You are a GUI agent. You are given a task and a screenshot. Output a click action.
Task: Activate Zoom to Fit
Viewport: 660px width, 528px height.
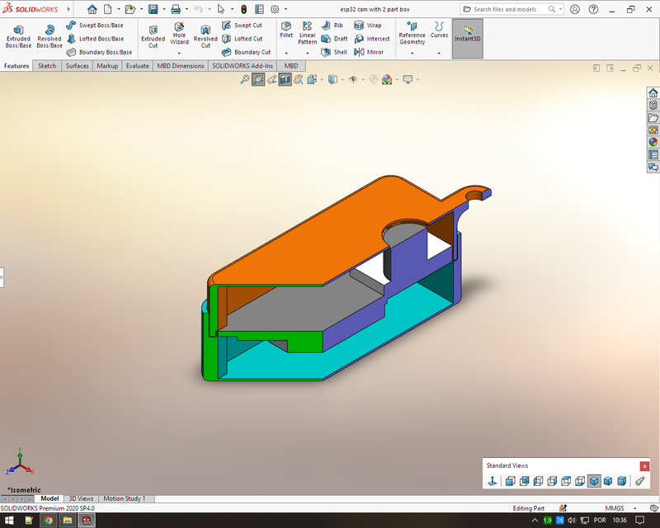tap(244, 79)
